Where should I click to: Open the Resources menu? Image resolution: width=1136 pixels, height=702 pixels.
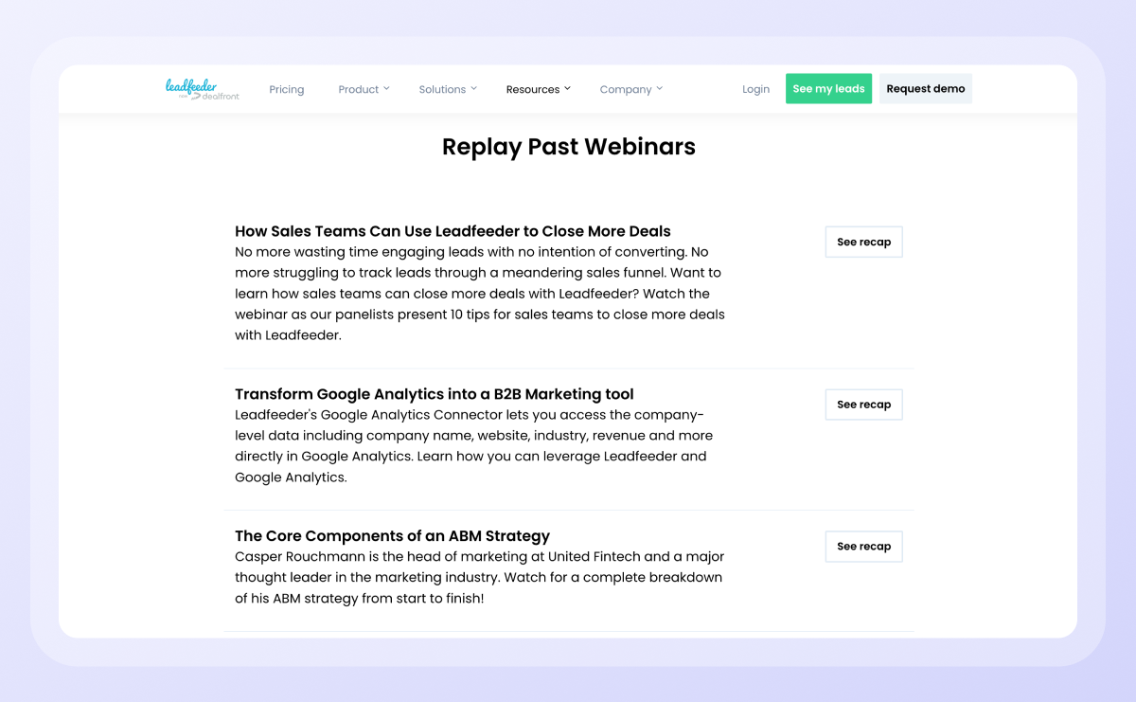pyautogui.click(x=533, y=89)
